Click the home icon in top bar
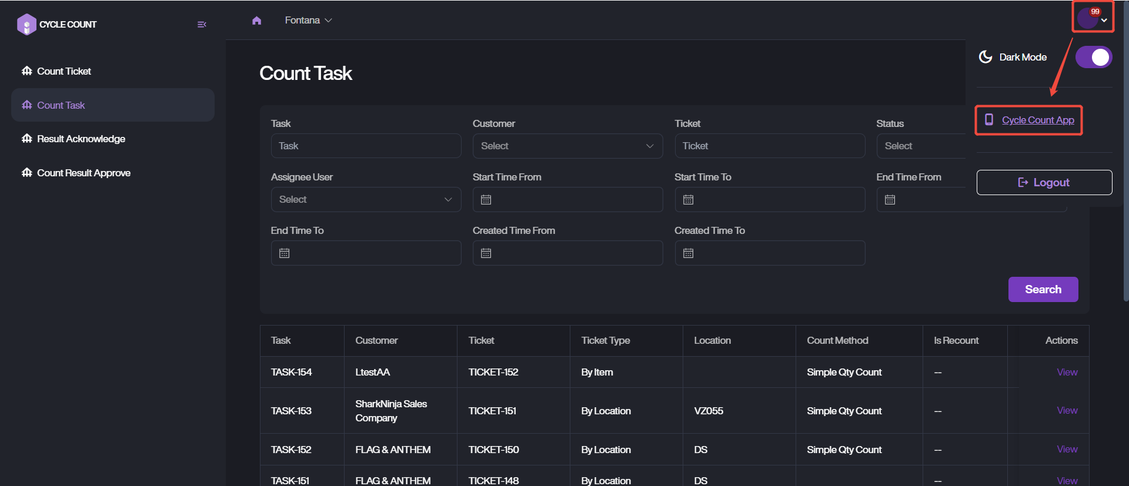Image resolution: width=1129 pixels, height=486 pixels. click(x=256, y=21)
